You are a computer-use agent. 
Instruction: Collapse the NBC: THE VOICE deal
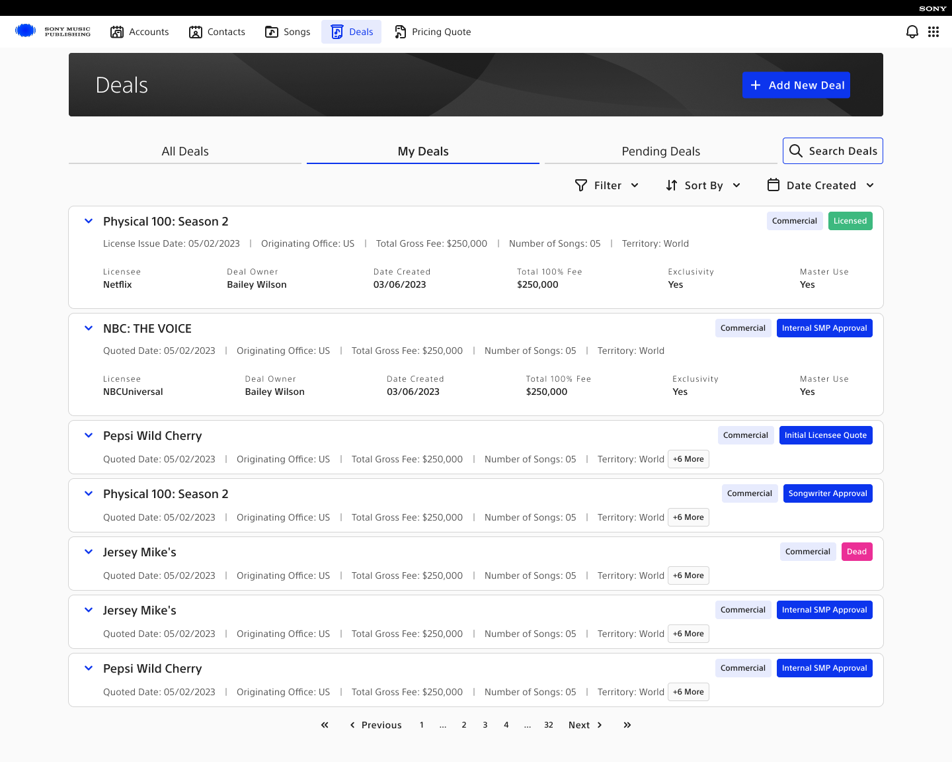(x=89, y=328)
